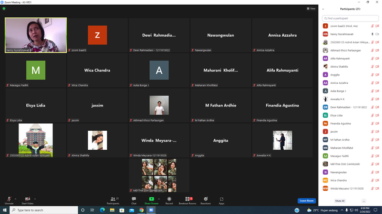
Task: Toggle video icon for zoom baa03 host row
Action: coord(377,26)
